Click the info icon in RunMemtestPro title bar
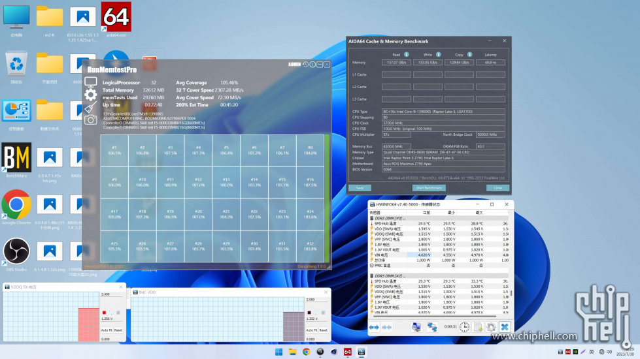 tap(312, 65)
